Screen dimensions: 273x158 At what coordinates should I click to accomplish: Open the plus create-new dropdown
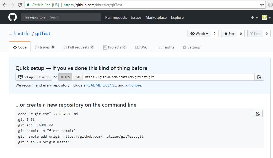point(254,18)
